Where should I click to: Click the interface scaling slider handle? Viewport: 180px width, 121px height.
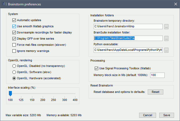tap(10, 93)
